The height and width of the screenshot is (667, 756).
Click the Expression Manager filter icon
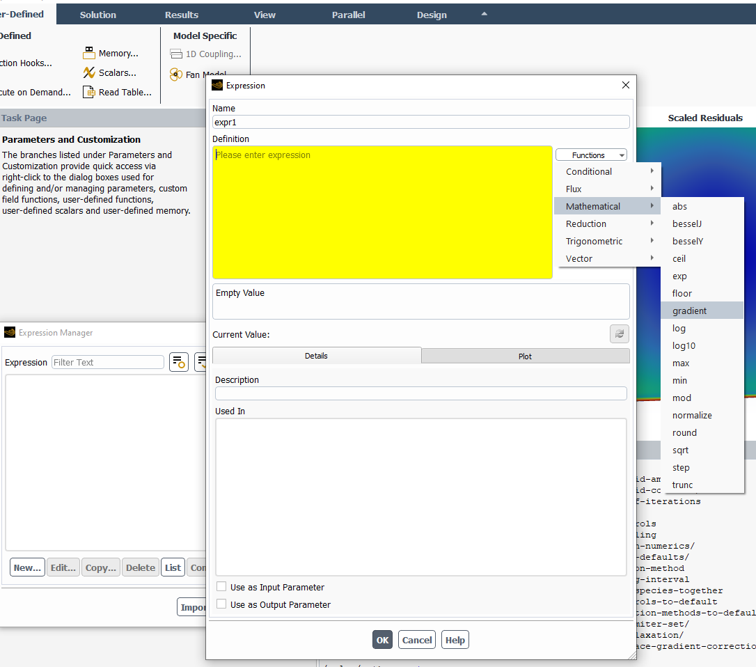coord(179,362)
